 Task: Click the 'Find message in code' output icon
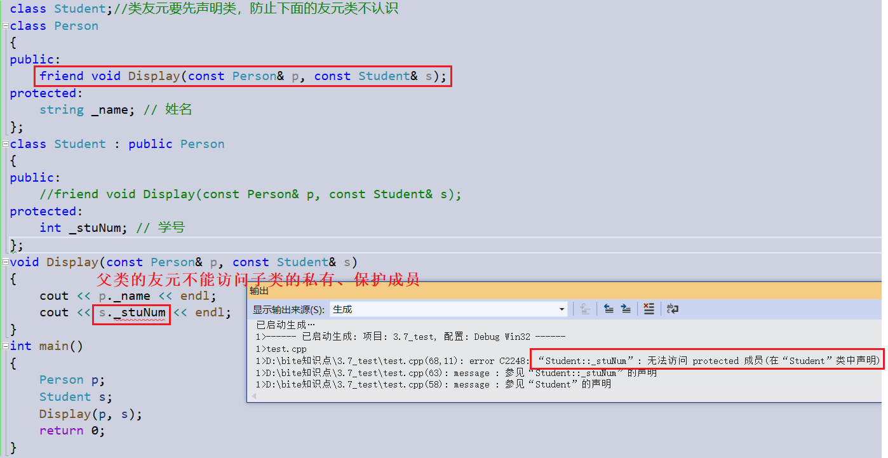(x=585, y=309)
